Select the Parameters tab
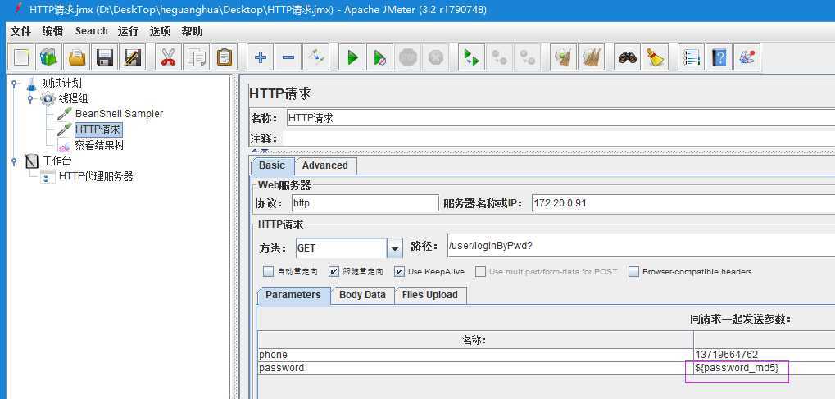This screenshot has height=399, width=835. pos(293,295)
